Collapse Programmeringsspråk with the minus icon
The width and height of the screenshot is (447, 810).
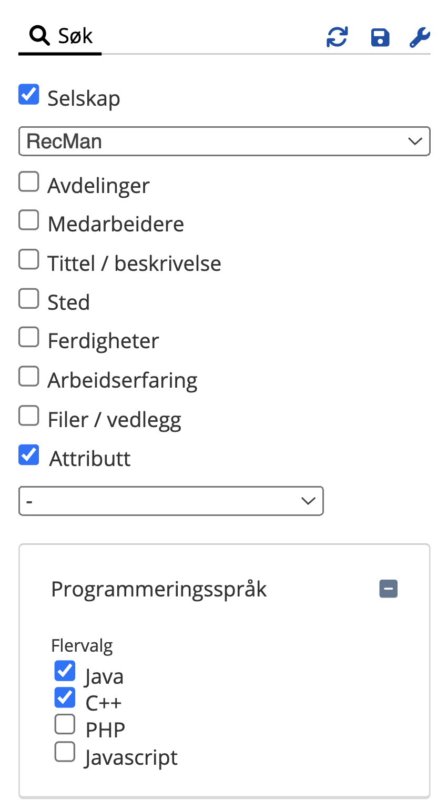pyautogui.click(x=388, y=589)
